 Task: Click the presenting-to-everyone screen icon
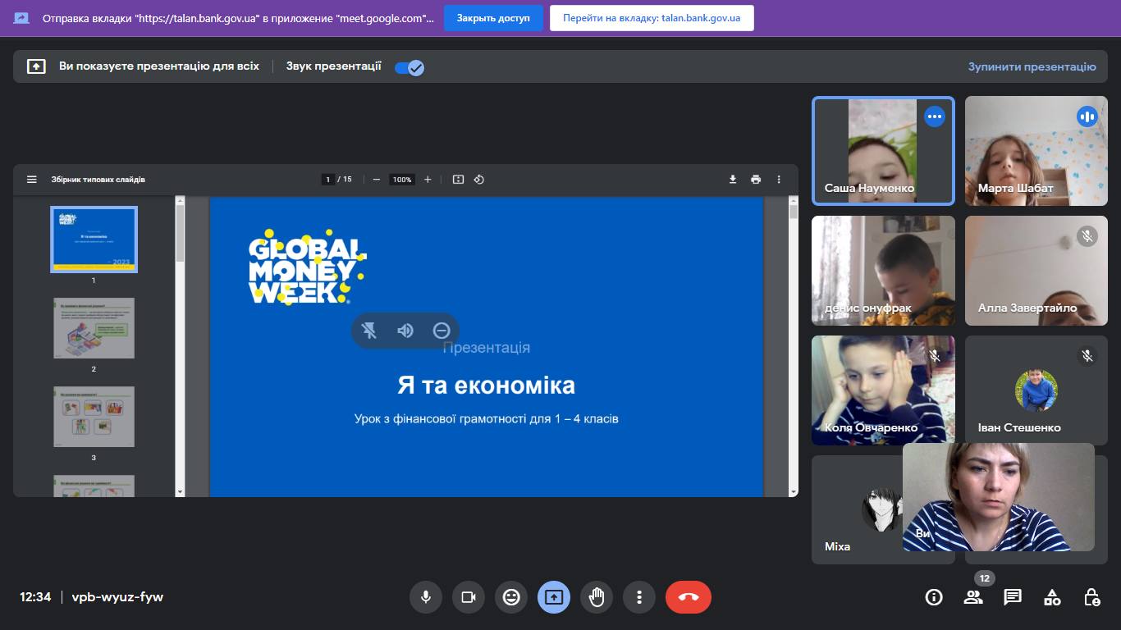(36, 66)
